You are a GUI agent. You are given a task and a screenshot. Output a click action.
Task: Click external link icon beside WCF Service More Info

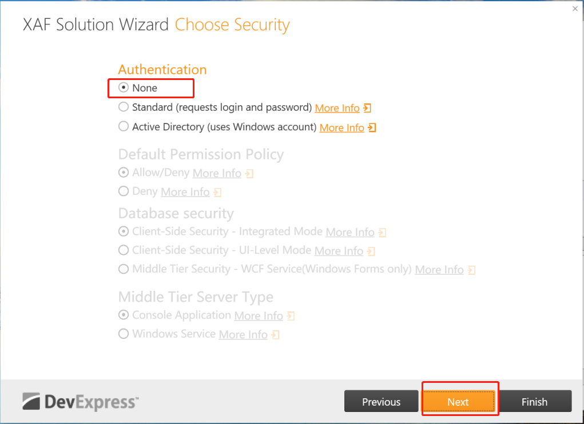click(x=472, y=270)
